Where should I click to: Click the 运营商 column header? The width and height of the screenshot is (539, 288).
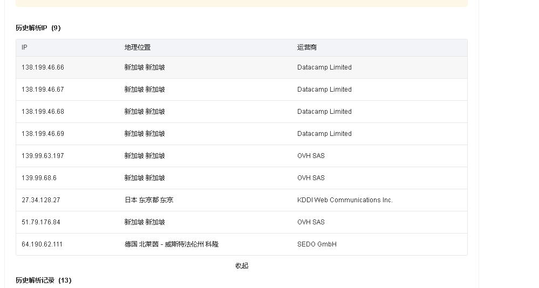pyautogui.click(x=307, y=47)
